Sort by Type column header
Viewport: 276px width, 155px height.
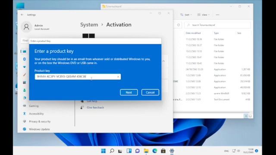pyautogui.click(x=216, y=33)
